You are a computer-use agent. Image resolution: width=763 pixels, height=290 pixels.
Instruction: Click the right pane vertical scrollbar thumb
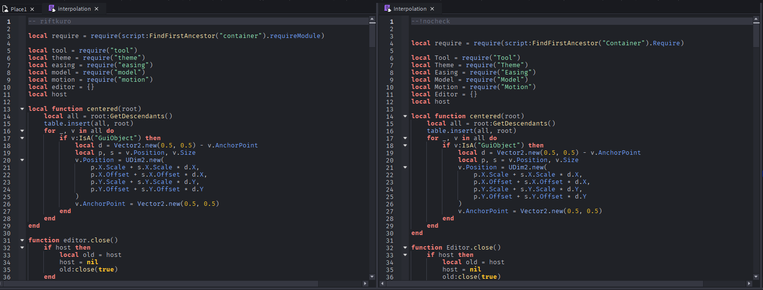click(x=755, y=36)
